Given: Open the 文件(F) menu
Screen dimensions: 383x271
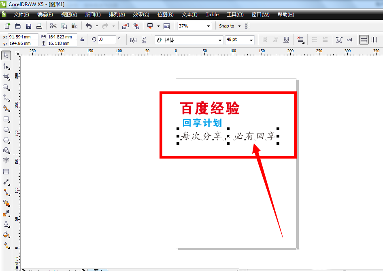Looking at the screenshot, I should pos(21,15).
